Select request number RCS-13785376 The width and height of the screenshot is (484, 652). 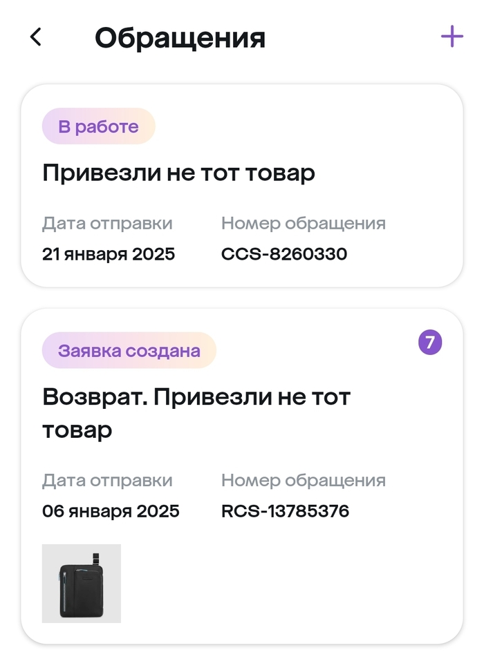[285, 511]
